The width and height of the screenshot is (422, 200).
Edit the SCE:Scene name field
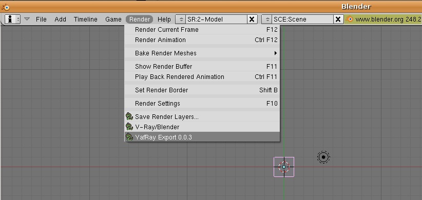click(x=303, y=19)
